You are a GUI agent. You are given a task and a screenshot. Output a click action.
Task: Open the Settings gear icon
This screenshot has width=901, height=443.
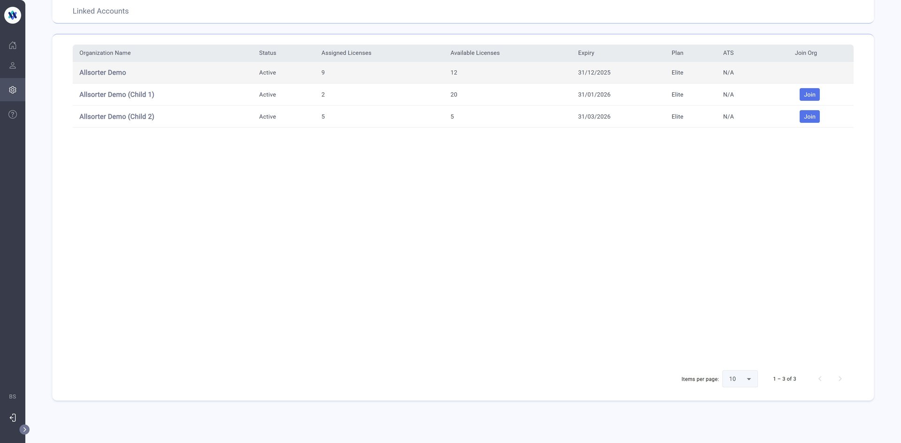13,90
